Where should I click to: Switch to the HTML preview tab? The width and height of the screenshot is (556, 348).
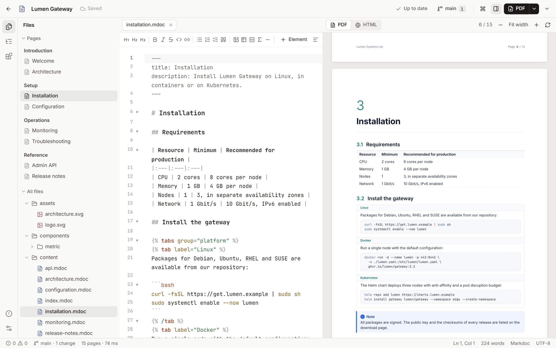[366, 25]
